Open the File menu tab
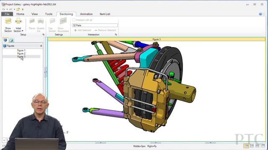This screenshot has width=268, height=150. coord(7,14)
